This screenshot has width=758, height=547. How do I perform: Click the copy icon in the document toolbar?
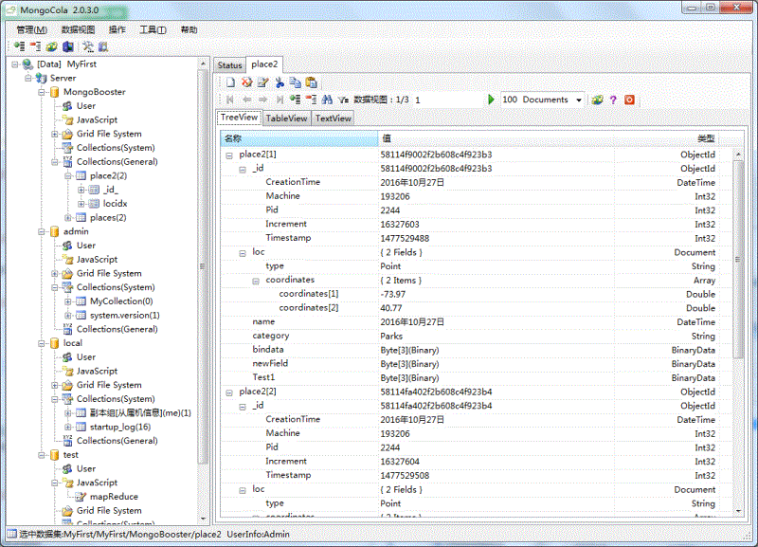point(296,82)
